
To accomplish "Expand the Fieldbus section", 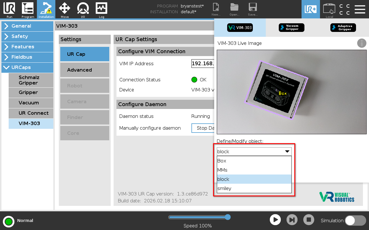I will pyautogui.click(x=27, y=57).
